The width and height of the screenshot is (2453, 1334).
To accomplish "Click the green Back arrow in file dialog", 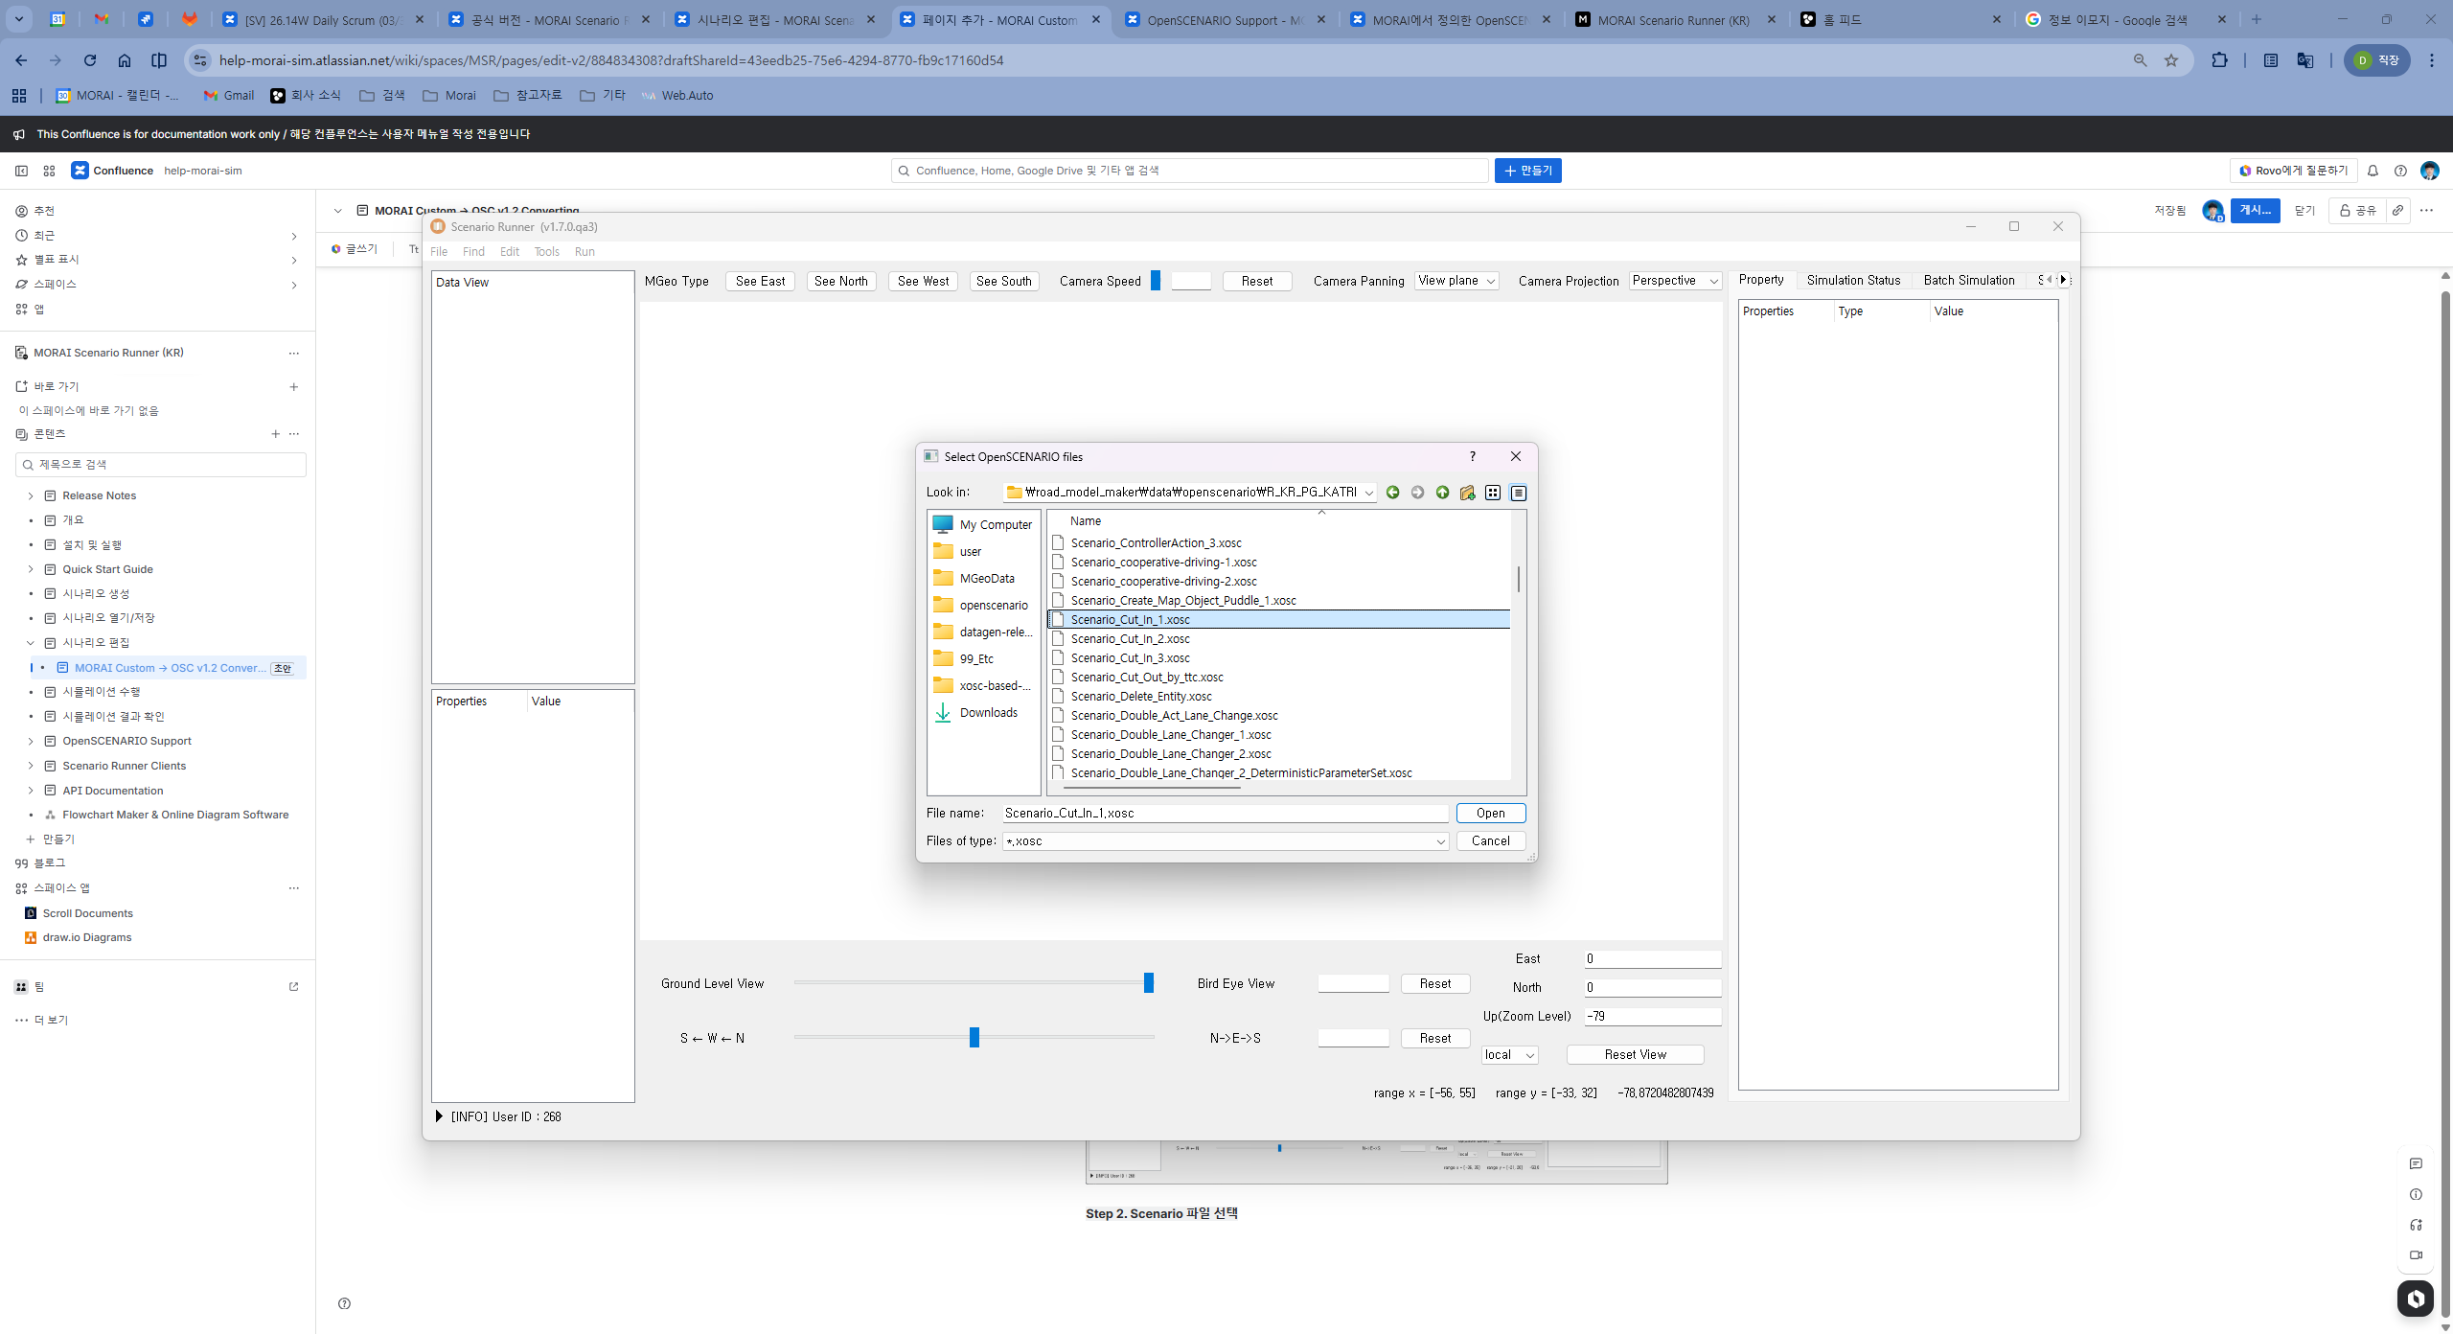I will pyautogui.click(x=1392, y=493).
